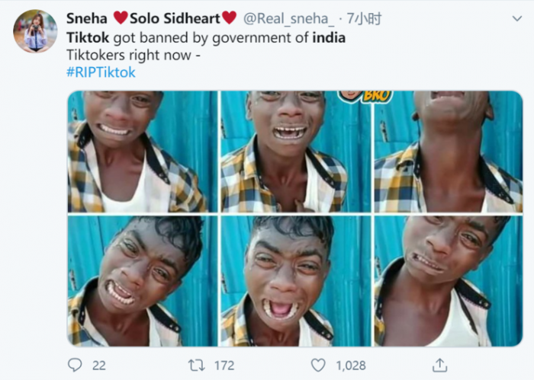534x380 pixels.
Task: Click the reply count 22
Action: pyautogui.click(x=99, y=366)
